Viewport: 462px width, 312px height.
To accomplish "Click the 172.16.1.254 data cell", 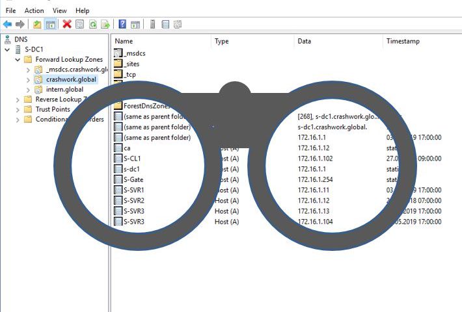I will pos(315,179).
